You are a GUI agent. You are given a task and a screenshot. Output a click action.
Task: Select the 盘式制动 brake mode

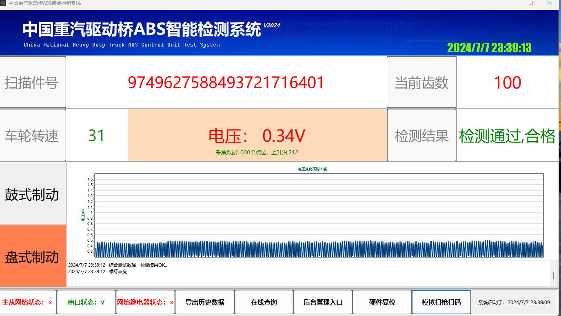[x=33, y=256]
